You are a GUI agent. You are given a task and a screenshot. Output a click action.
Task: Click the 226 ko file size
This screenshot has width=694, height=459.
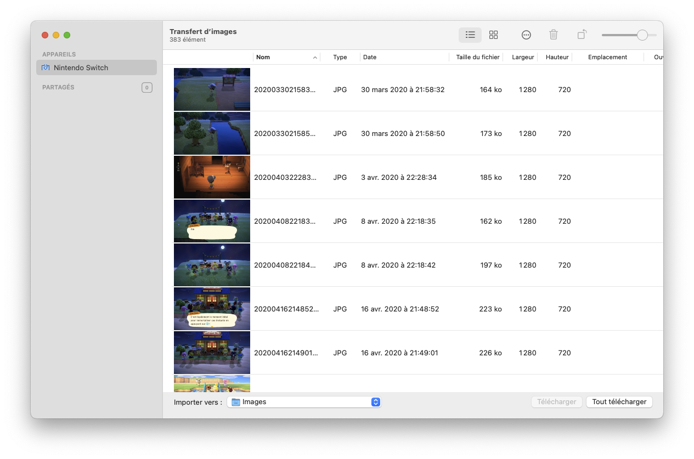pyautogui.click(x=490, y=353)
